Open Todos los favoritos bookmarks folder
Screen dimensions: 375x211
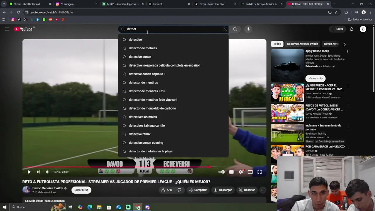pos(360,20)
